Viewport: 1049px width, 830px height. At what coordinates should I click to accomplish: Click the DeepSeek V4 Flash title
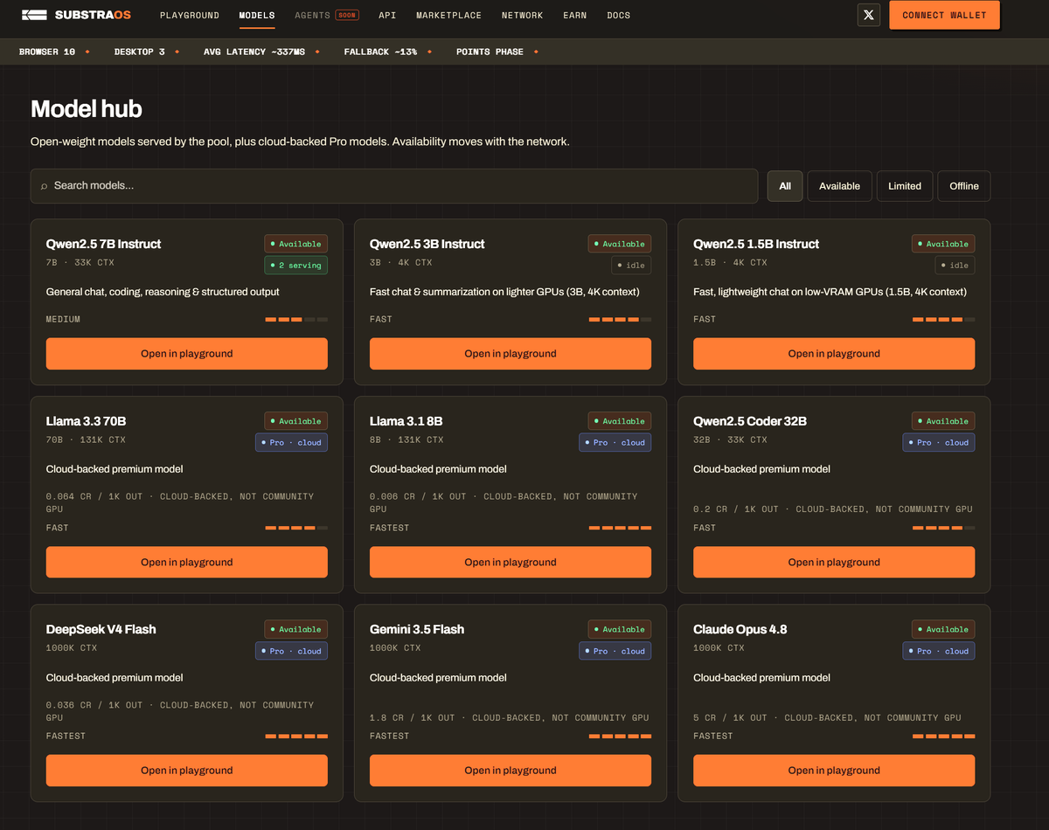tap(101, 629)
